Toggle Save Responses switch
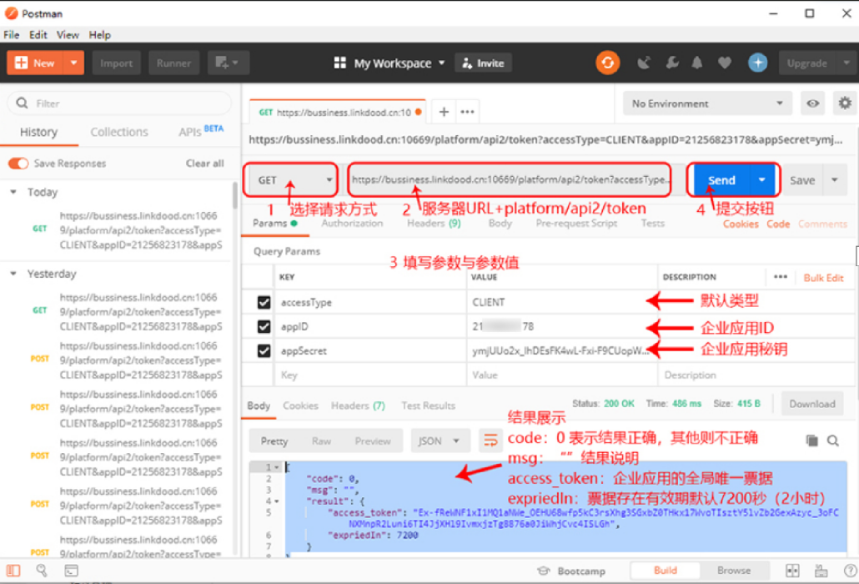This screenshot has height=584, width=859. (18, 164)
